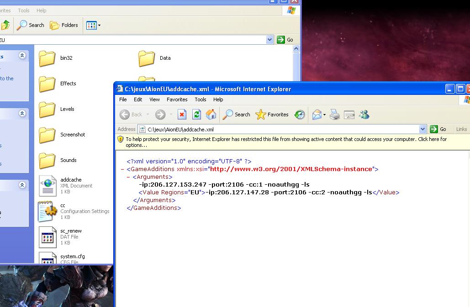Collapse the Arguments XML node
This screenshot has width=470, height=307.
(x=128, y=177)
